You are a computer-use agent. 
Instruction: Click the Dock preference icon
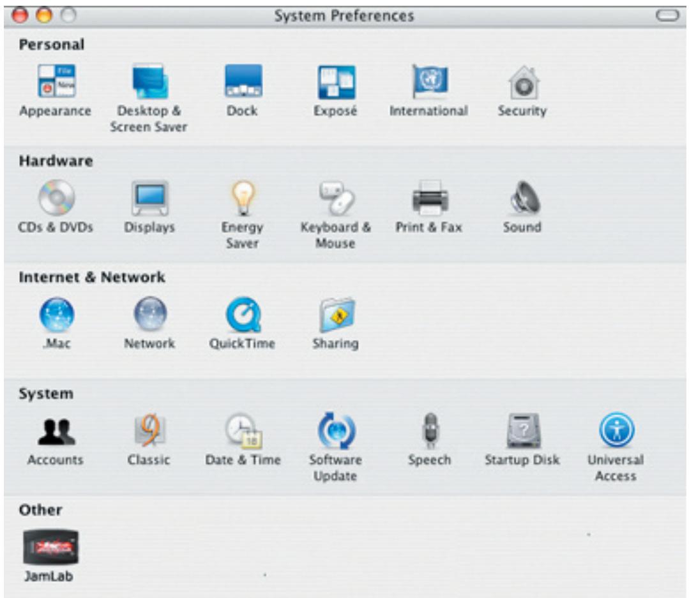point(243,81)
